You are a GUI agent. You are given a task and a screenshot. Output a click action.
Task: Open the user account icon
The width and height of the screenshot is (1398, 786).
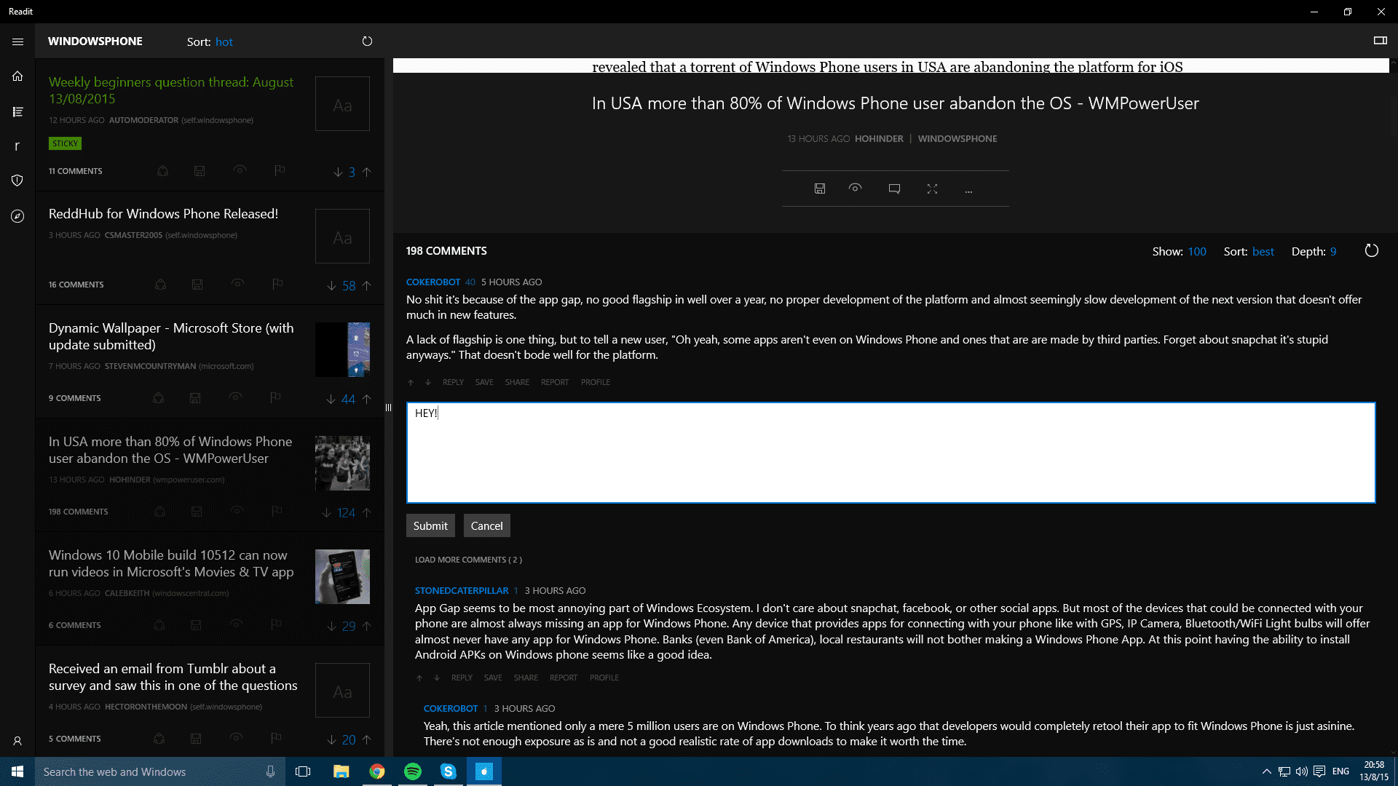(17, 741)
